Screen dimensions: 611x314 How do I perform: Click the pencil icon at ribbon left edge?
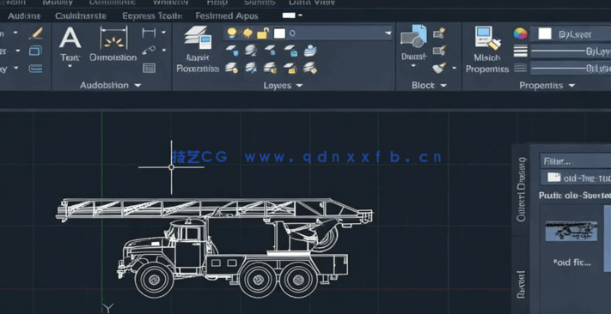tap(36, 33)
